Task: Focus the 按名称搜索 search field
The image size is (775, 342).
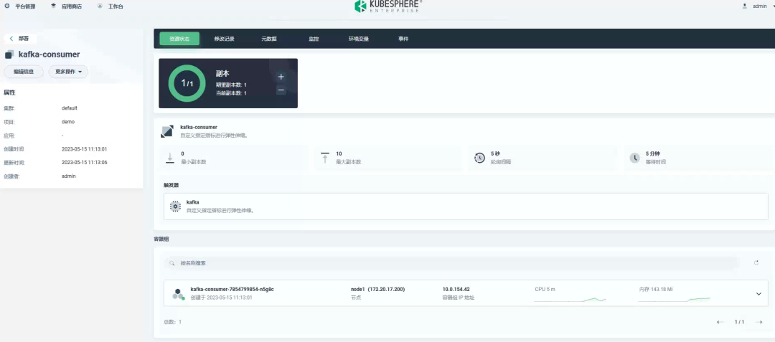Action: [451, 263]
